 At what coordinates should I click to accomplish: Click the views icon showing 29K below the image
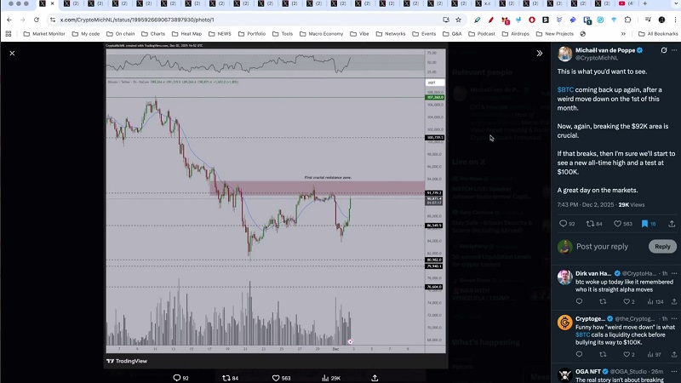[x=323, y=377]
